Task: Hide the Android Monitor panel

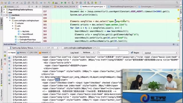Action: [x=177, y=44]
